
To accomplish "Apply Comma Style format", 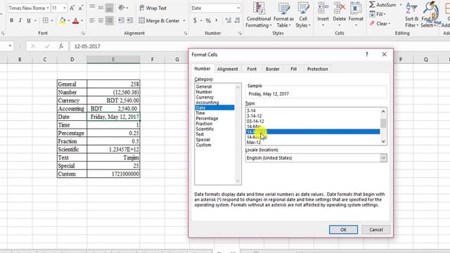I will coord(217,20).
